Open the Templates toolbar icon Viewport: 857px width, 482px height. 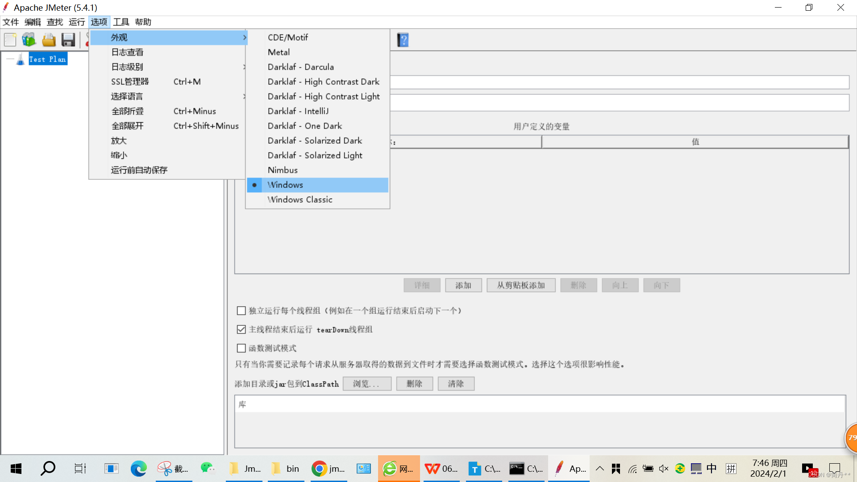pos(29,40)
